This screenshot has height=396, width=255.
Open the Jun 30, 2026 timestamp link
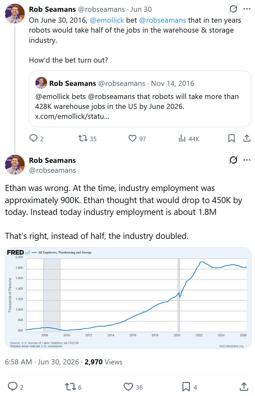58,362
